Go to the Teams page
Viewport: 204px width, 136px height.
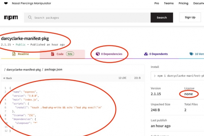(169, 3)
